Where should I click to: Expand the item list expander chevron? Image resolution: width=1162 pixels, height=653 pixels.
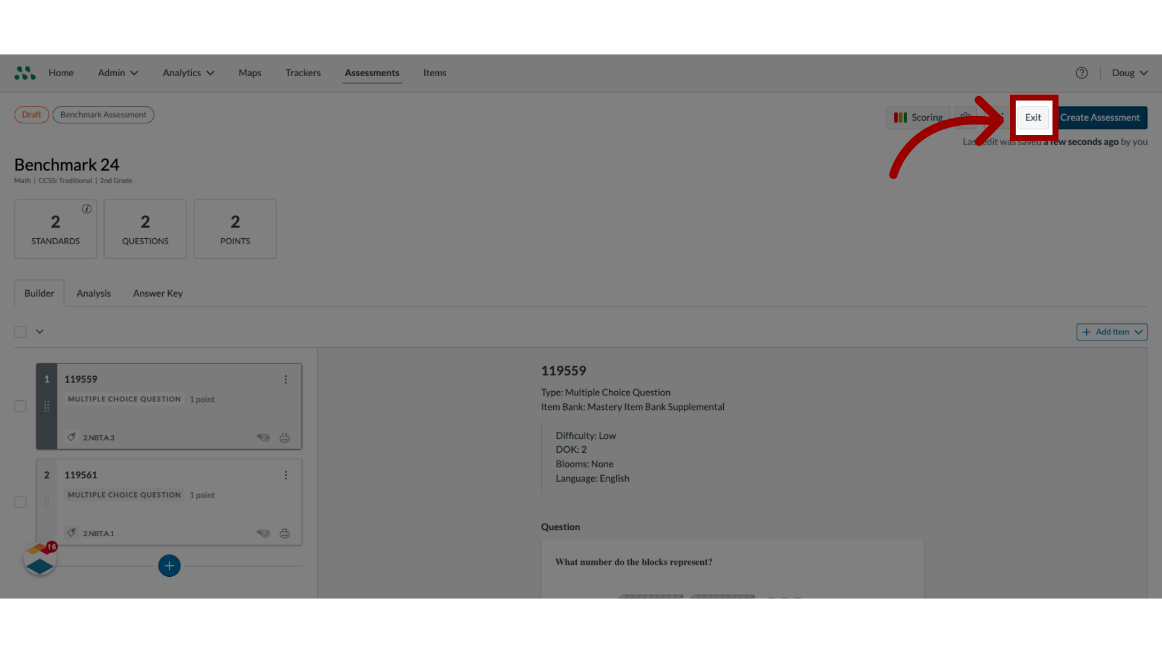click(40, 332)
